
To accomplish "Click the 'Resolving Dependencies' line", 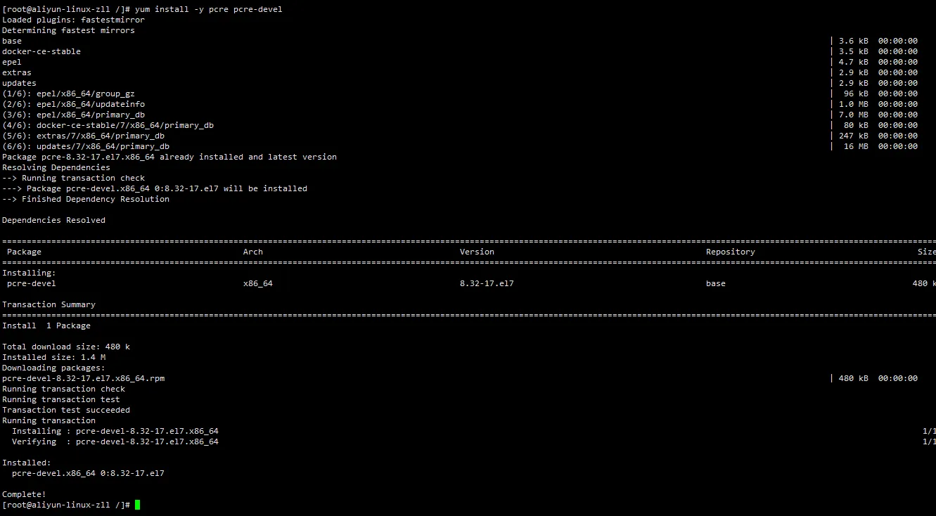I will coord(56,167).
